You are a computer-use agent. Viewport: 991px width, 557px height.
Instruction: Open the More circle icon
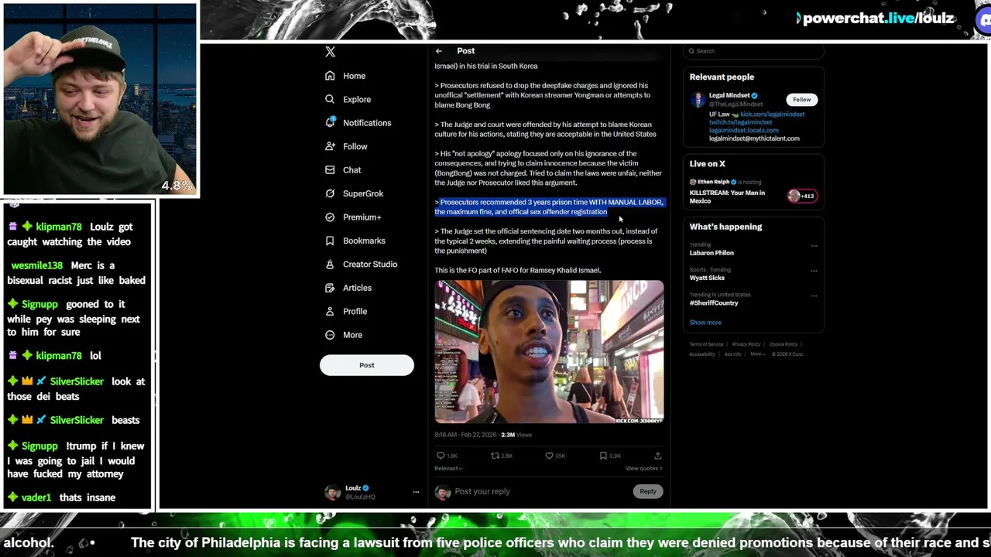coord(330,335)
